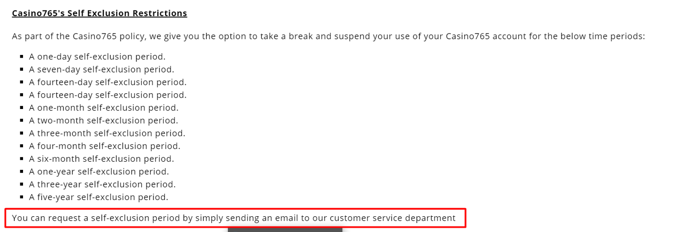Screen dimensions: 677x232
Task: Choose the one-month self-exclusion period line
Action: (x=104, y=108)
